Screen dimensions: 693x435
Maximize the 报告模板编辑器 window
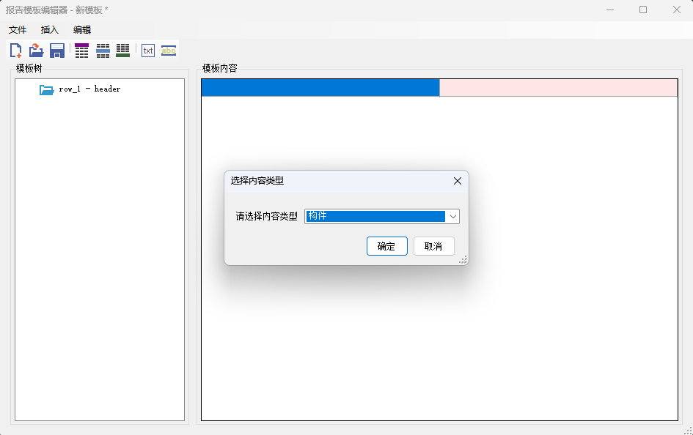643,10
